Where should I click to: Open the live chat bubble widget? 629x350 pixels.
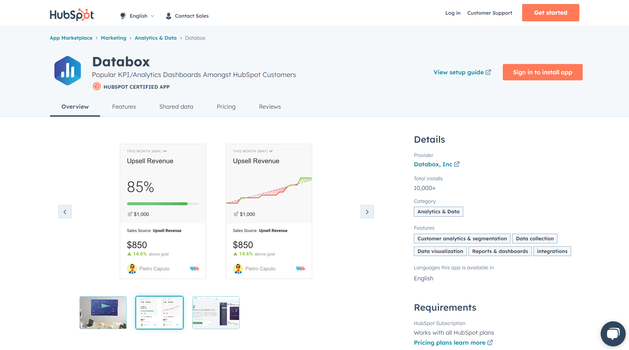click(x=613, y=334)
